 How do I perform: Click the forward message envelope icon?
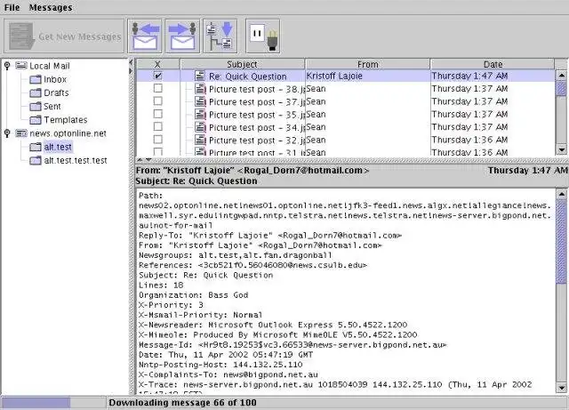[182, 36]
